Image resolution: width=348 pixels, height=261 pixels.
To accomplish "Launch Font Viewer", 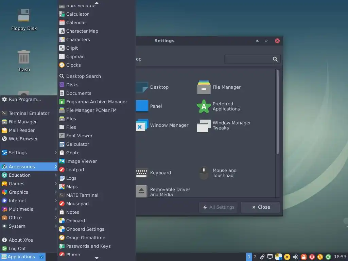I will (x=97, y=136).
